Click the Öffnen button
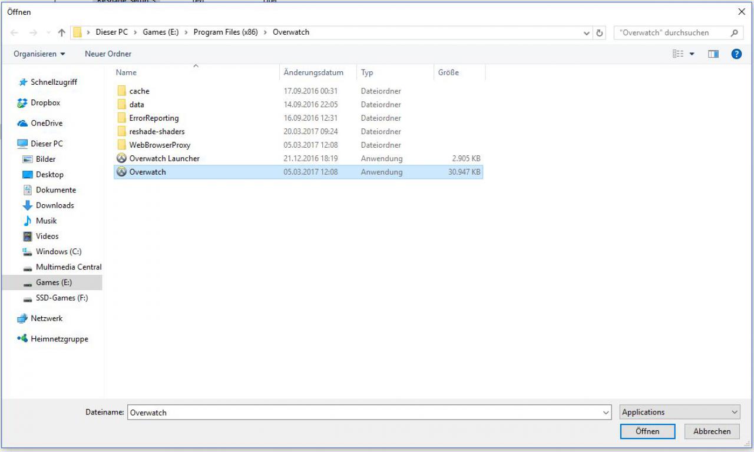754x452 pixels. click(x=647, y=431)
